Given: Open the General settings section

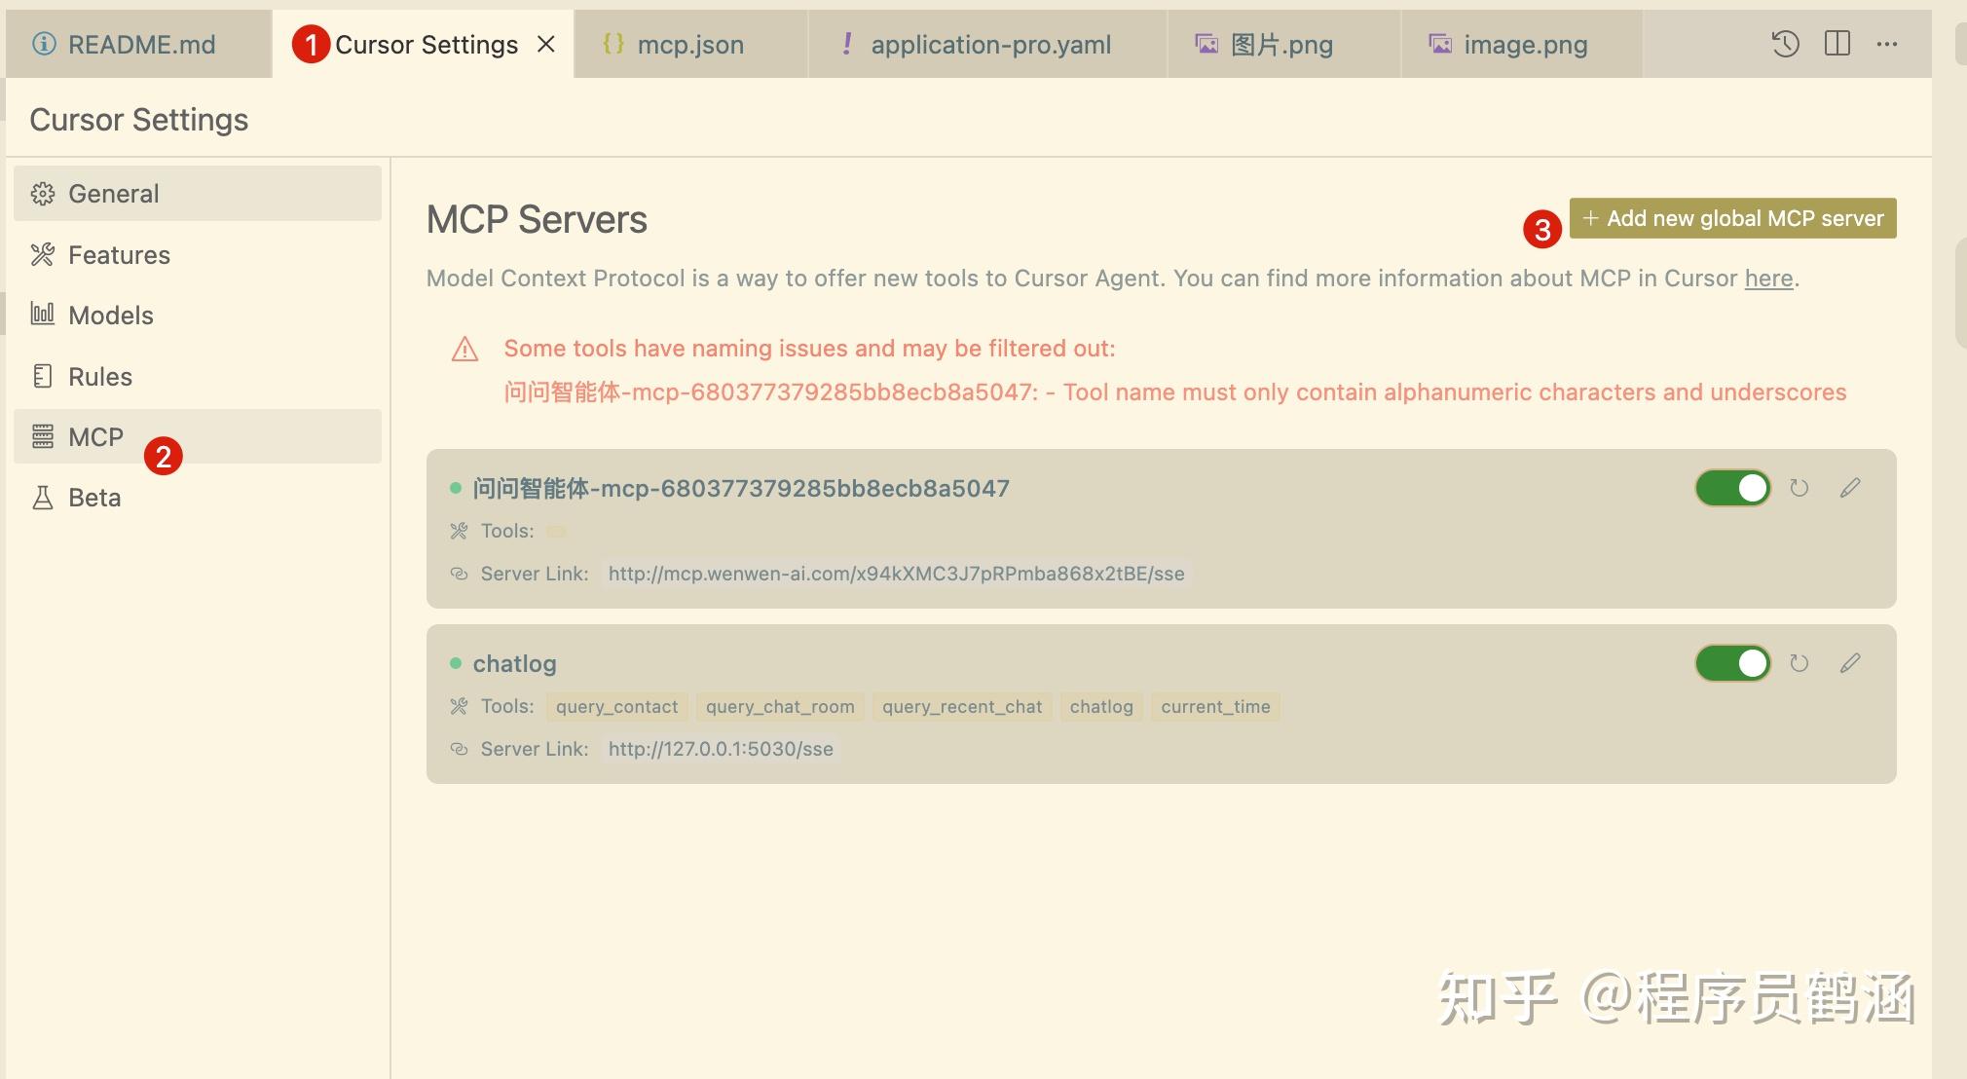Looking at the screenshot, I should (113, 193).
